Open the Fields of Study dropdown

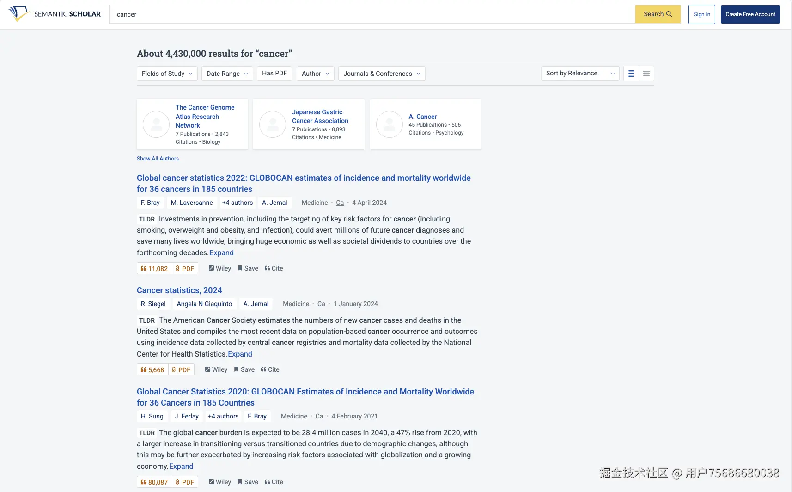167,73
